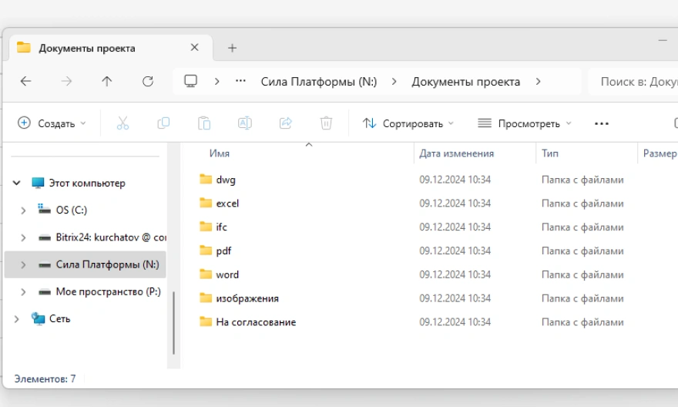
Task: Open the Просмотреть dropdown
Action: point(525,123)
